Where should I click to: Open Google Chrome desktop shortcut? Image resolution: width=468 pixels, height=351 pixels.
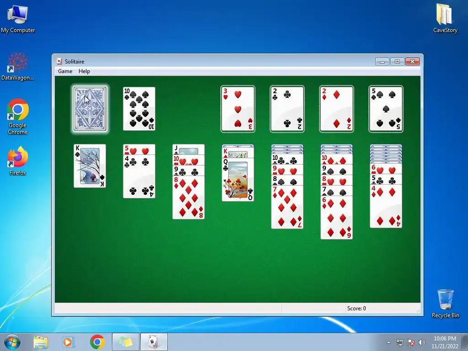(x=18, y=117)
